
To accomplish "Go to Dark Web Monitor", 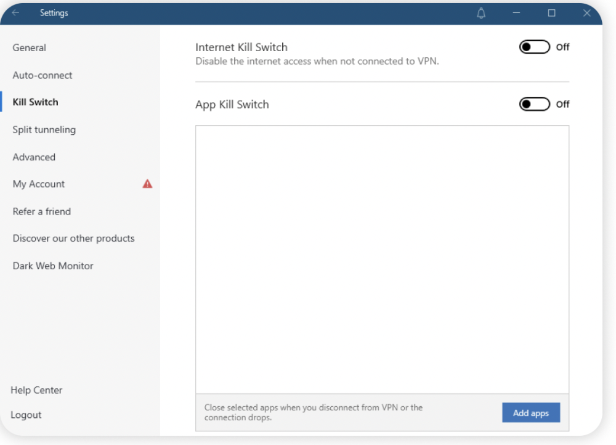I will tap(53, 266).
